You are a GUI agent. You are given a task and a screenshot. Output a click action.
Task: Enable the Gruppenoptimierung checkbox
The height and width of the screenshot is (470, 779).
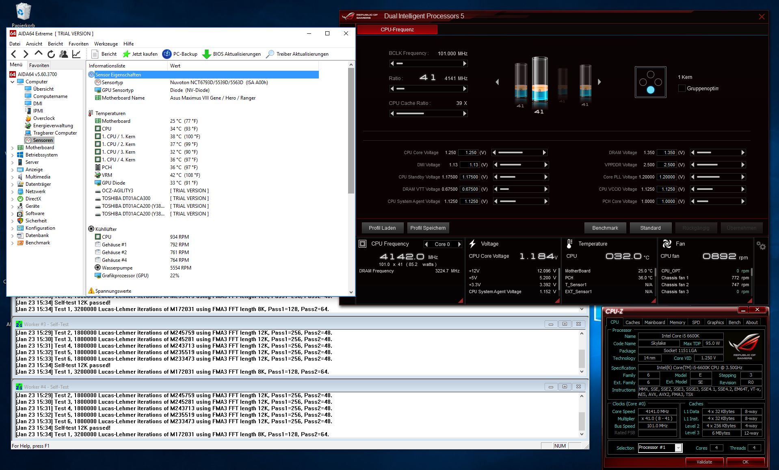(682, 88)
